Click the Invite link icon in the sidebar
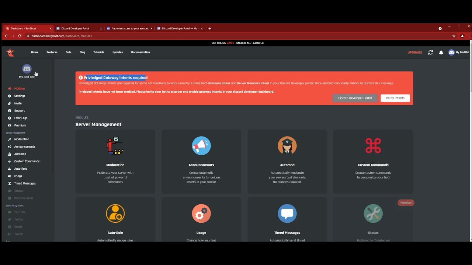Image resolution: width=472 pixels, height=265 pixels. coord(10,103)
